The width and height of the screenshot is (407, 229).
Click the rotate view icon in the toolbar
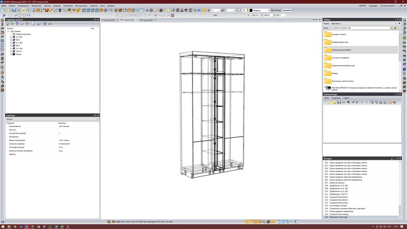point(111,10)
